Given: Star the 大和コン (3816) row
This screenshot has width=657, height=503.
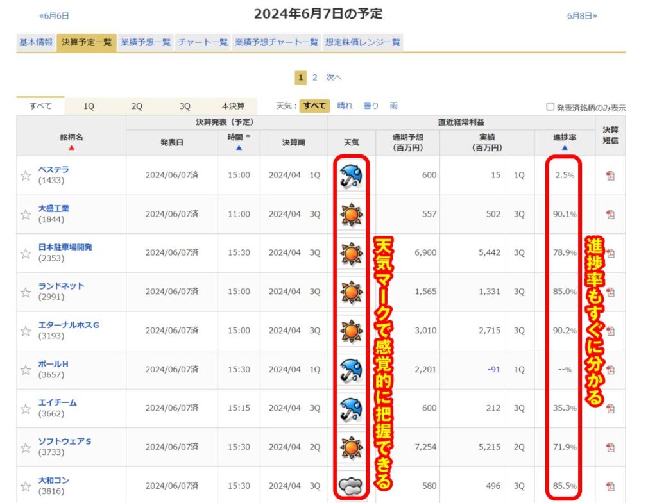Looking at the screenshot, I should [26, 486].
